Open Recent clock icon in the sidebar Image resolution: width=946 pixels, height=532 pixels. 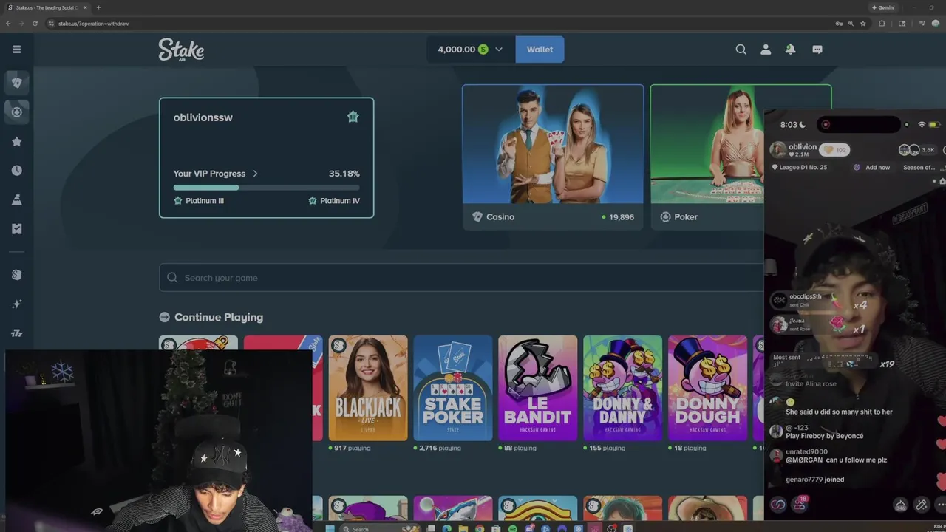(16, 171)
